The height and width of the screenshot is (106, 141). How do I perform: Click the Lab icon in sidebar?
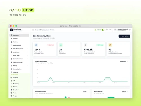[x=11, y=81]
